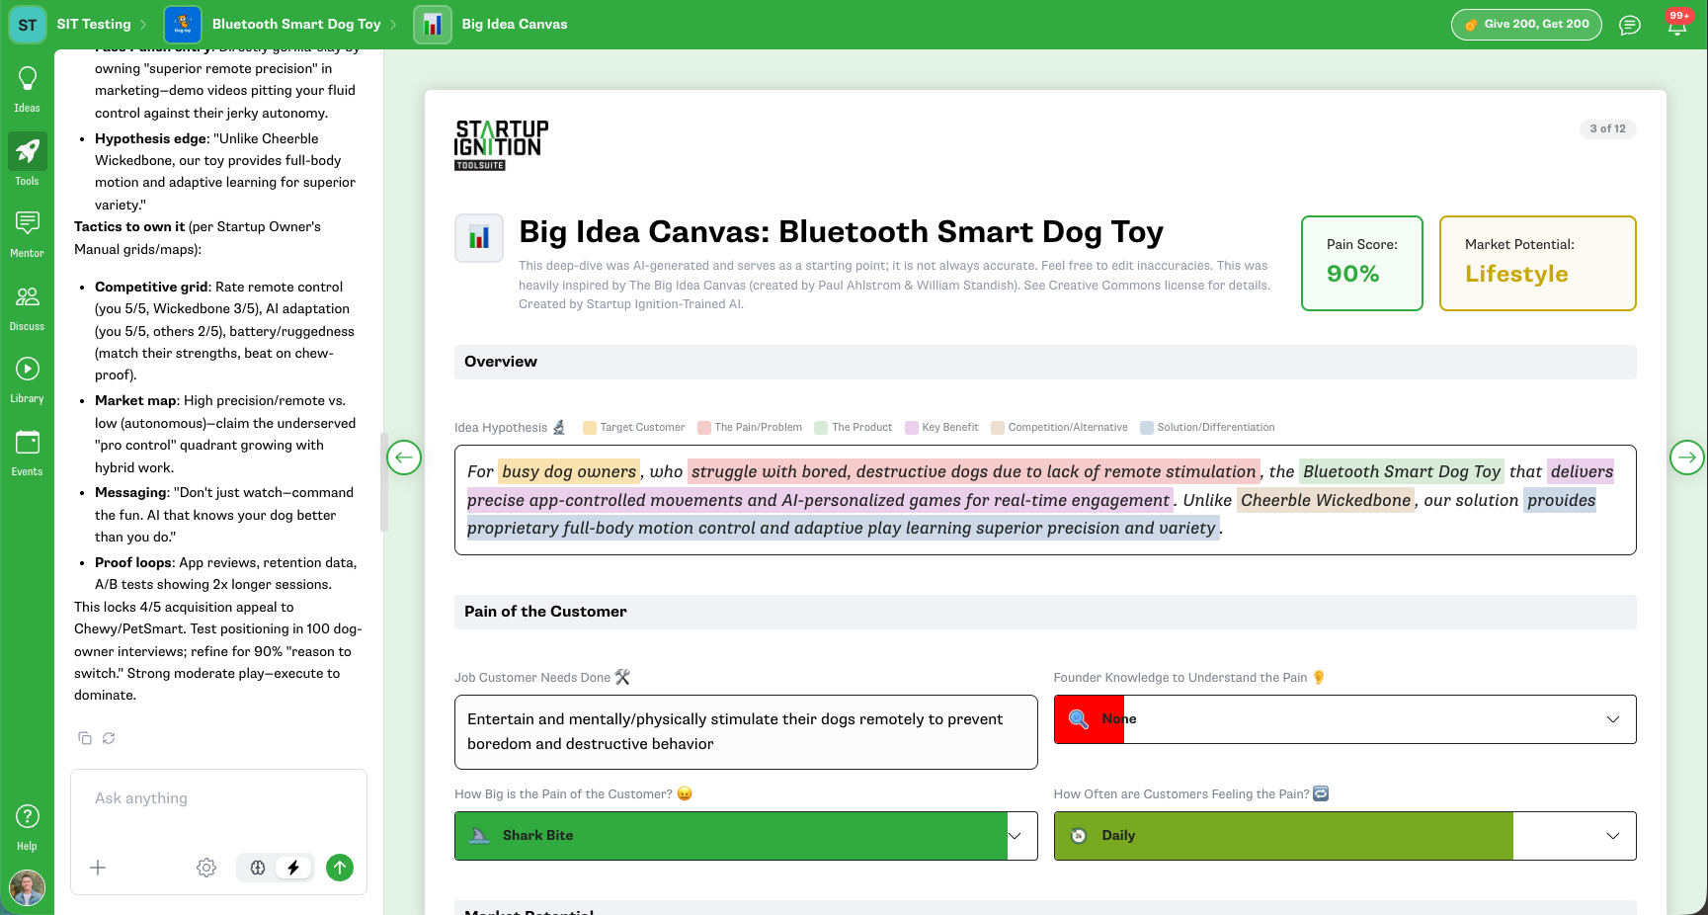
Task: Click the Ask anything chat input
Action: [218, 798]
